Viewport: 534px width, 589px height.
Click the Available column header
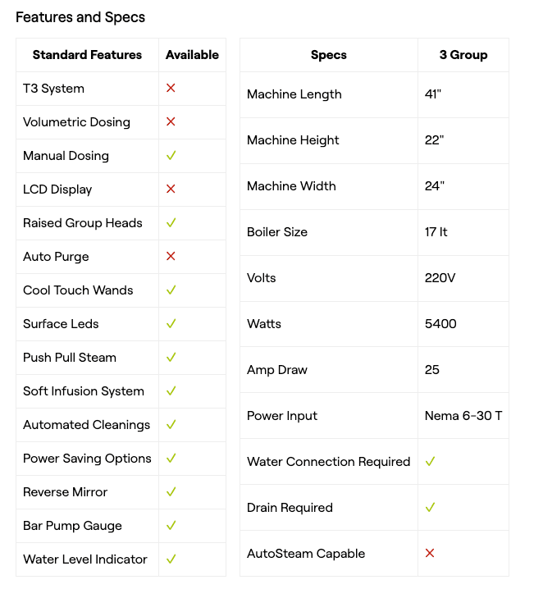(192, 55)
